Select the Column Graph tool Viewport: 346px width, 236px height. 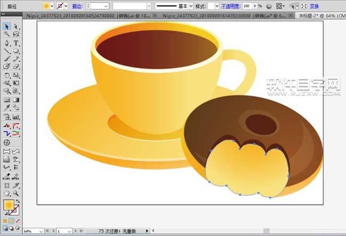(x=15, y=117)
